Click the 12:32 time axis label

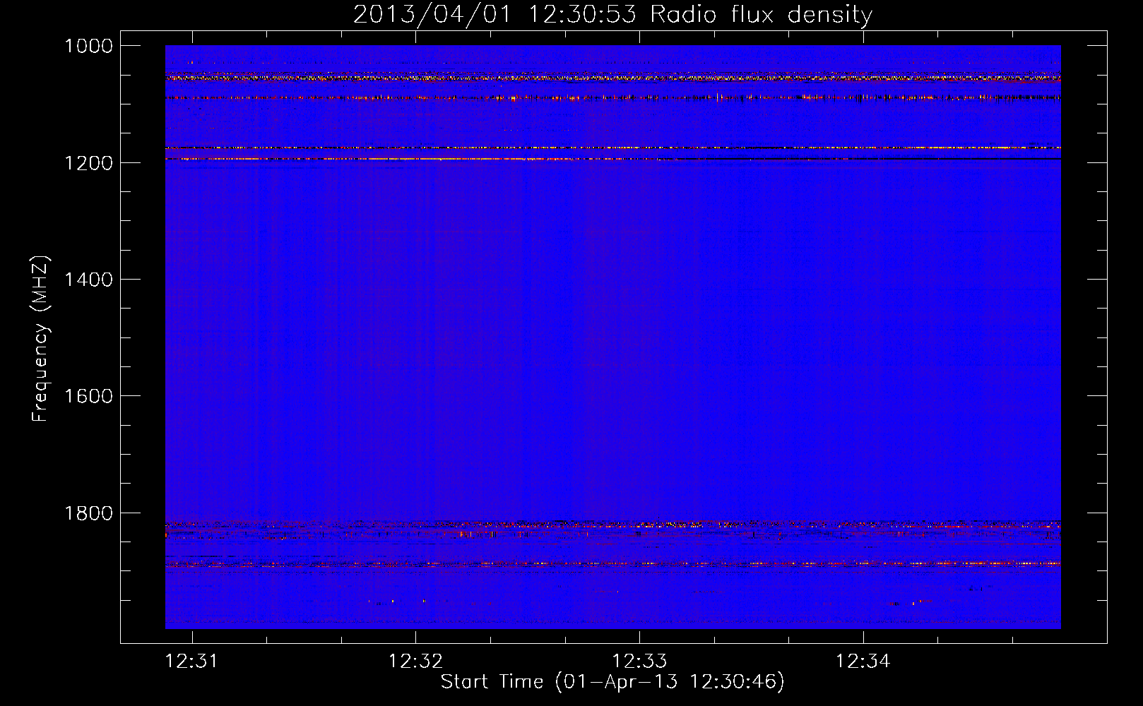coord(415,661)
